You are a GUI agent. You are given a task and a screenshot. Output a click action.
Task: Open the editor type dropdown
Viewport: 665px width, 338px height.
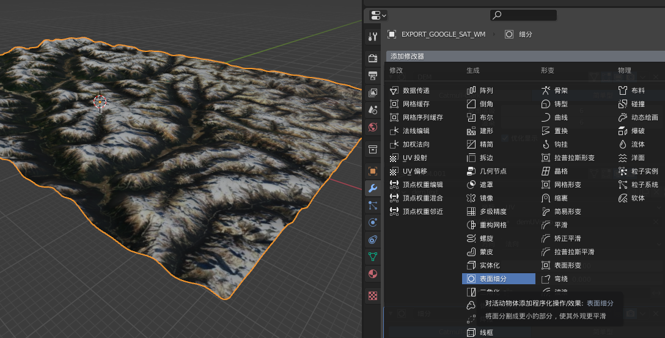378,16
